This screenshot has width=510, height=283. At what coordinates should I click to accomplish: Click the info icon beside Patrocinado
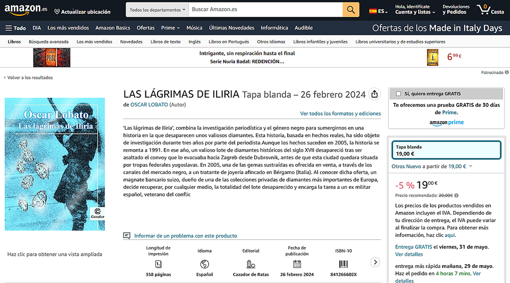pyautogui.click(x=507, y=72)
